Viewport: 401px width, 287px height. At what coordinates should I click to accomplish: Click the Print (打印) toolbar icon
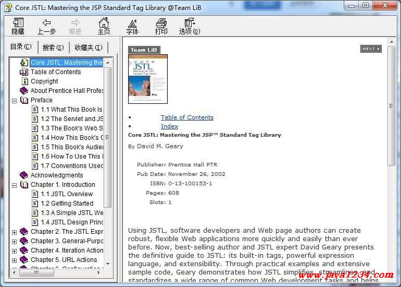[x=161, y=23]
